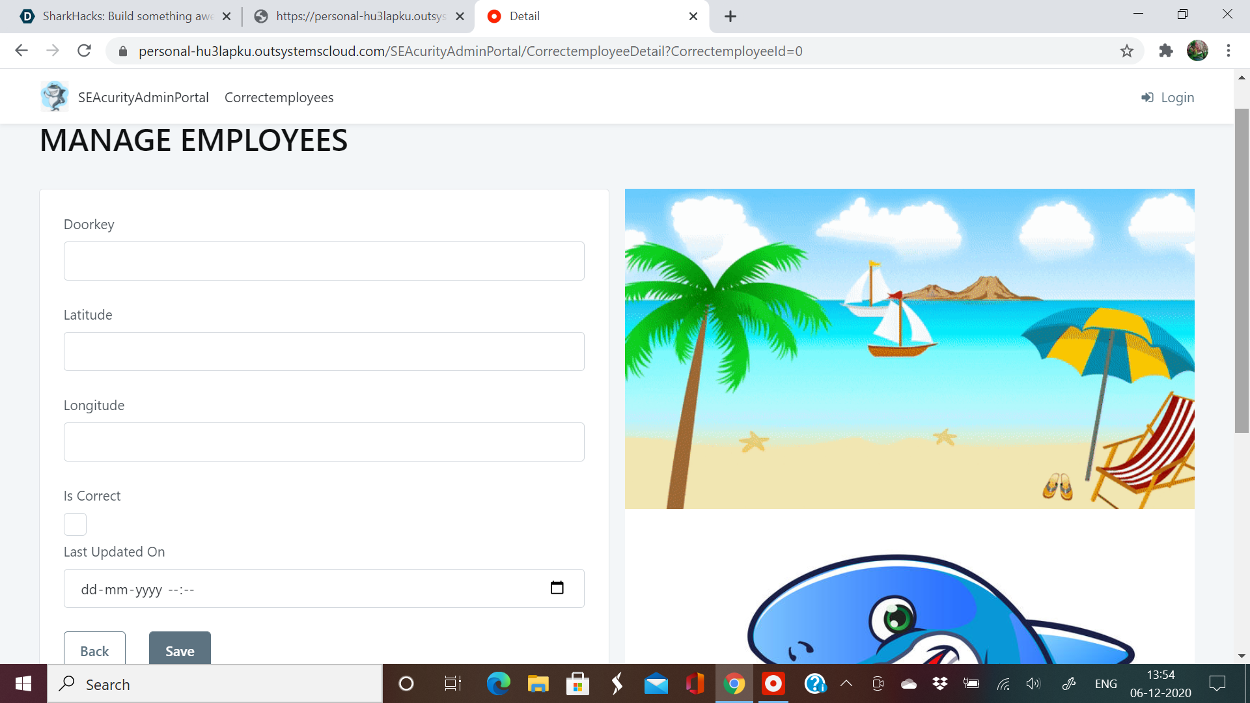Click the page vertical scrollbar
The height and width of the screenshot is (703, 1250).
(1242, 270)
